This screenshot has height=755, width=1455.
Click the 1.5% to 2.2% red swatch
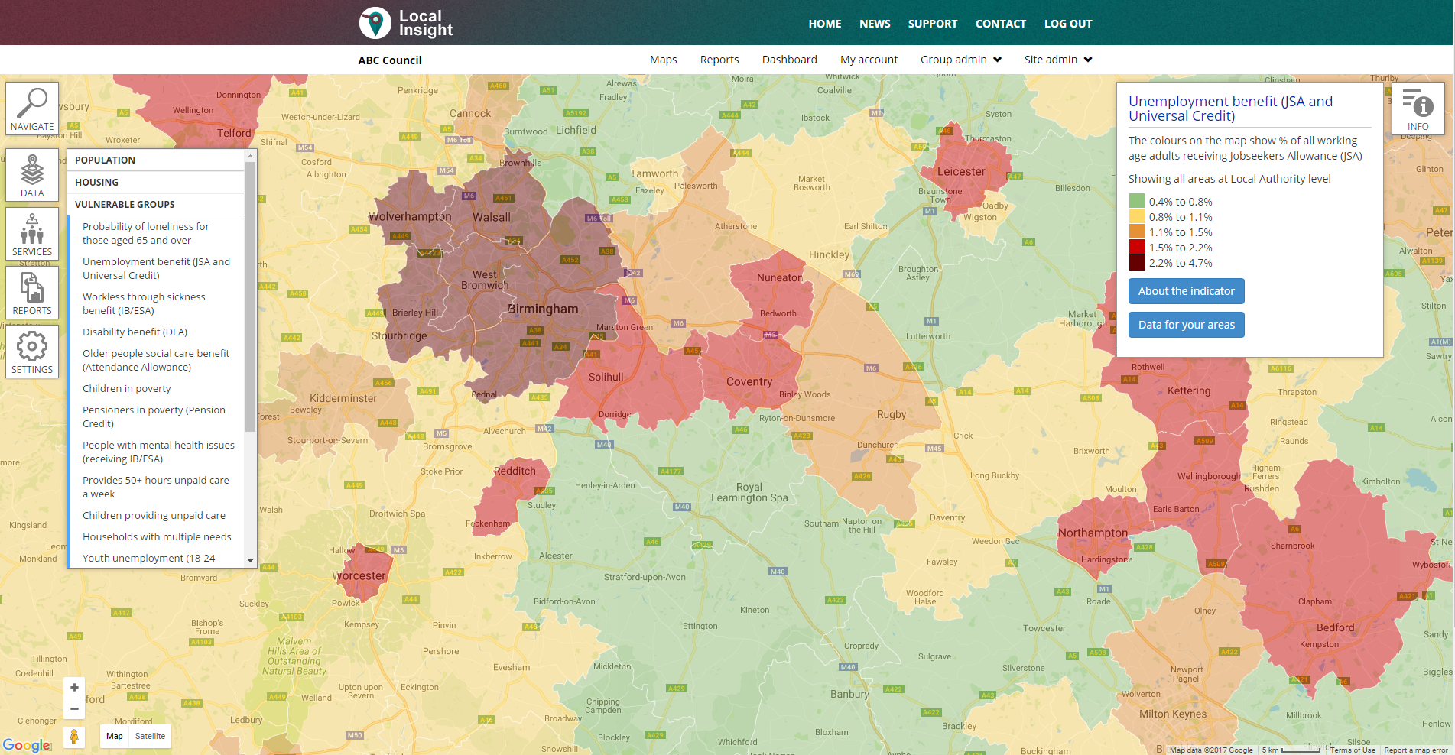[1137, 248]
